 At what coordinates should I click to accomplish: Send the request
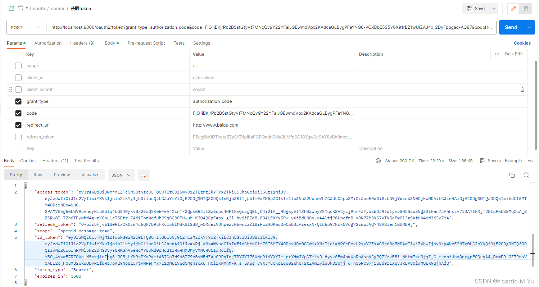[x=511, y=27]
